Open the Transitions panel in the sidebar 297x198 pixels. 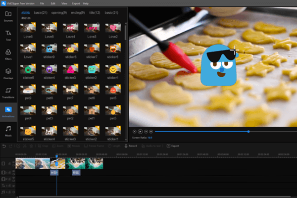click(8, 93)
